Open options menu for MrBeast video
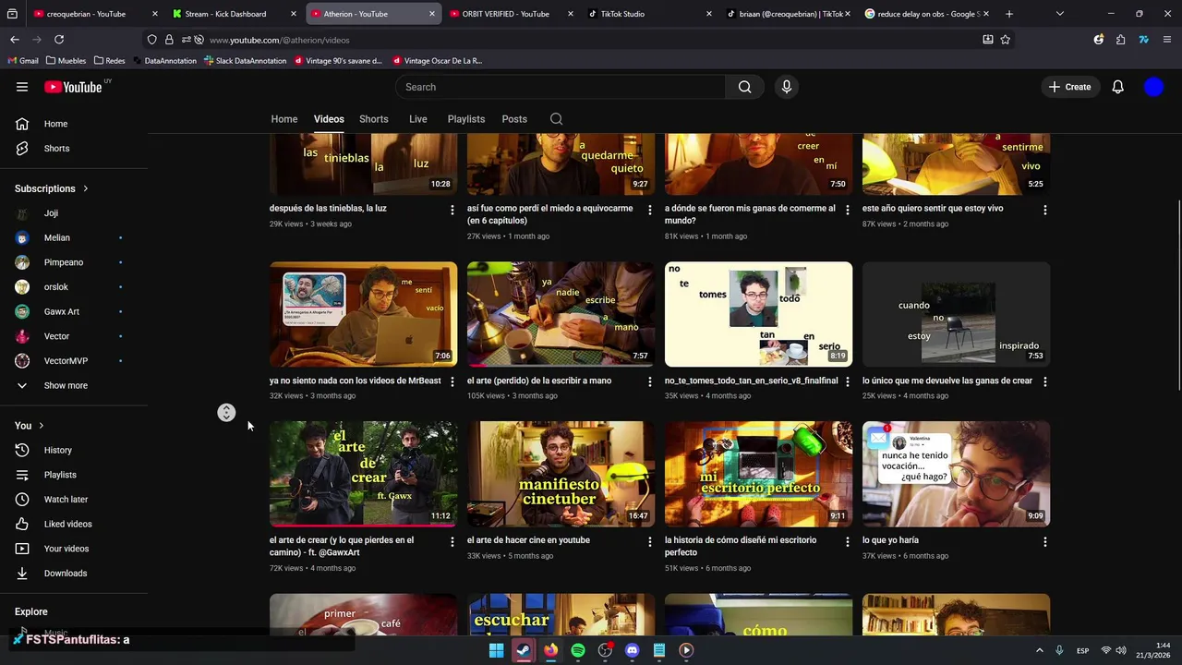Image resolution: width=1182 pixels, height=665 pixels. pos(452,381)
